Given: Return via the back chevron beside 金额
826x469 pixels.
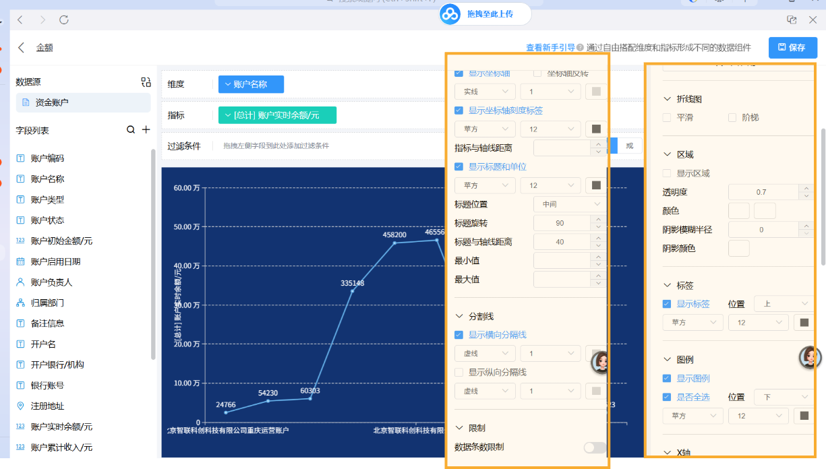Looking at the screenshot, I should pos(22,48).
